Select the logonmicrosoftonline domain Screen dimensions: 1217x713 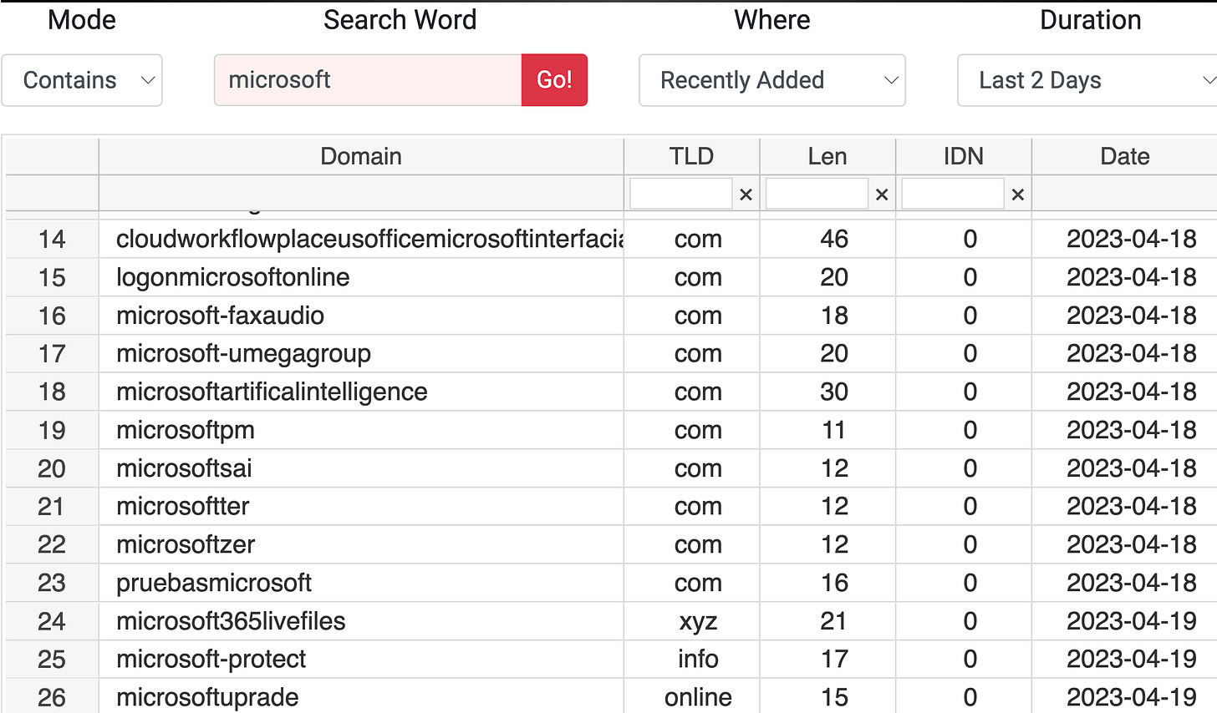tap(233, 277)
